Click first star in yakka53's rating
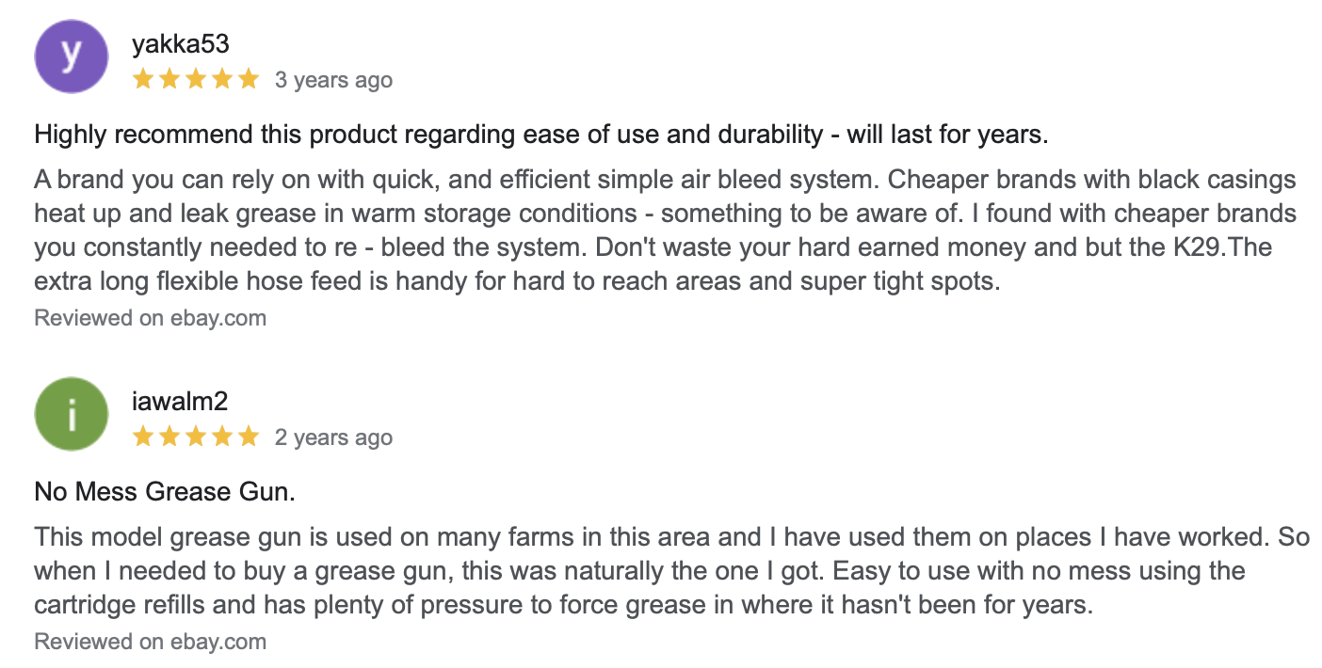The image size is (1322, 668). (x=144, y=79)
